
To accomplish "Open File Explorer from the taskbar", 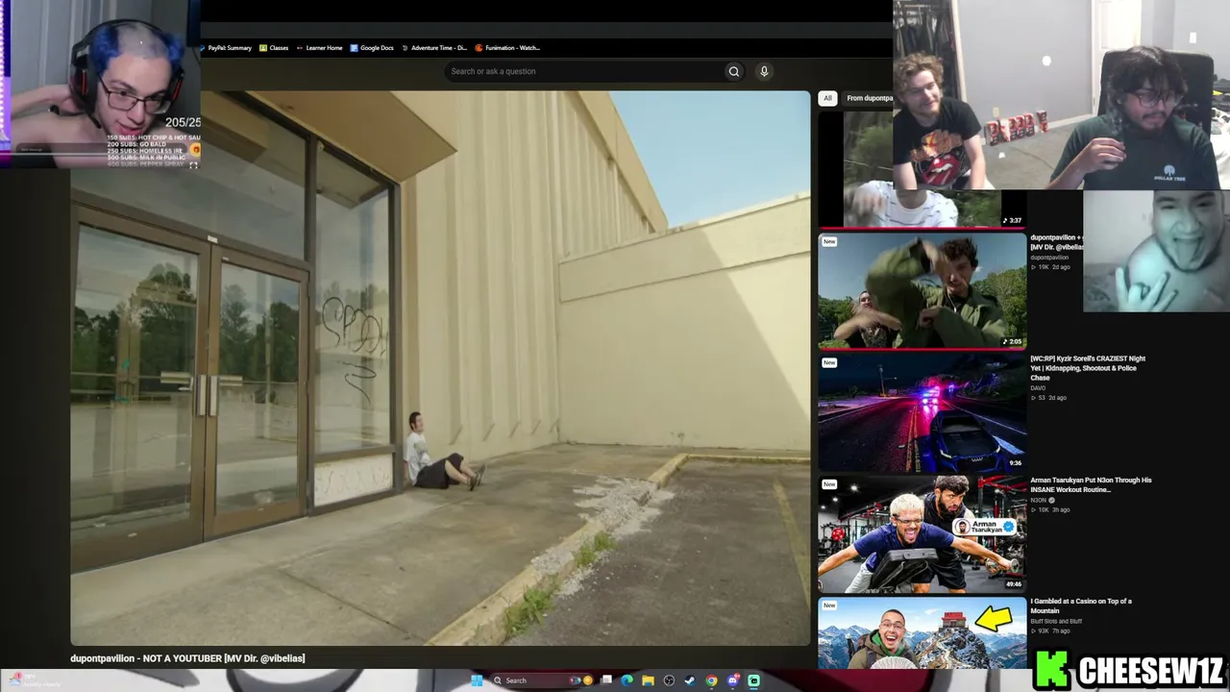I will [x=648, y=680].
